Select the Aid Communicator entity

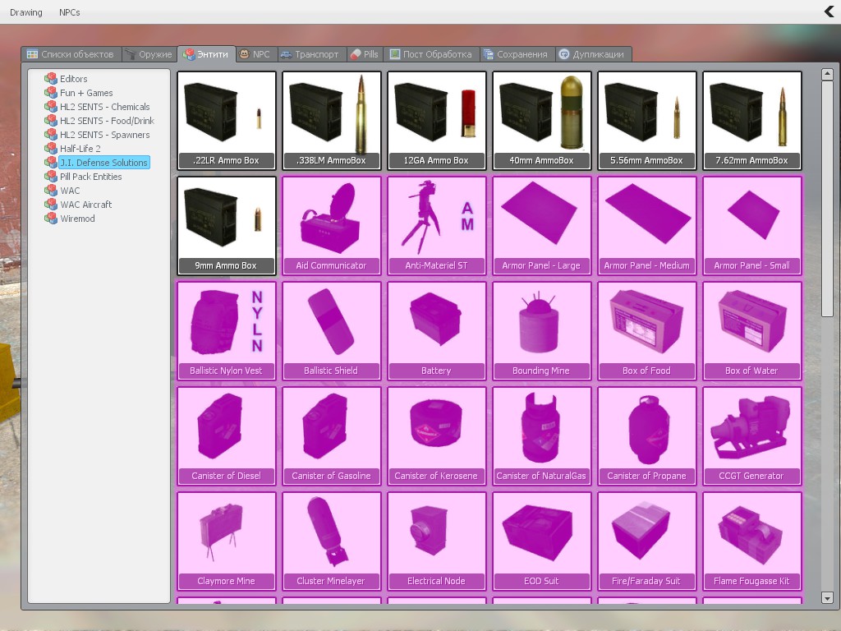pyautogui.click(x=332, y=226)
